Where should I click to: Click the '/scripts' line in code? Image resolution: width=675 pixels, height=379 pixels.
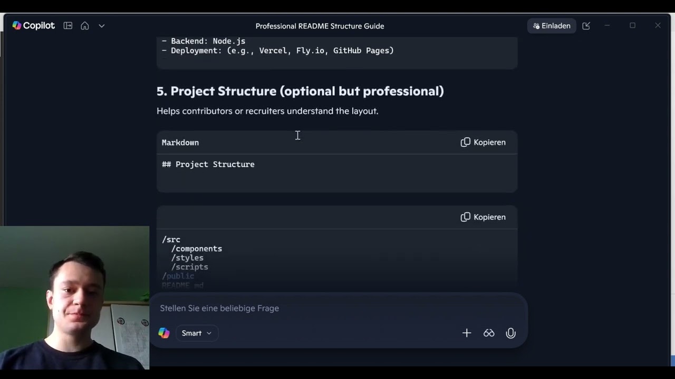pyautogui.click(x=189, y=267)
